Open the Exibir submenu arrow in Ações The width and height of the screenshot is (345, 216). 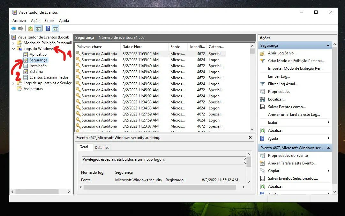[328, 122]
